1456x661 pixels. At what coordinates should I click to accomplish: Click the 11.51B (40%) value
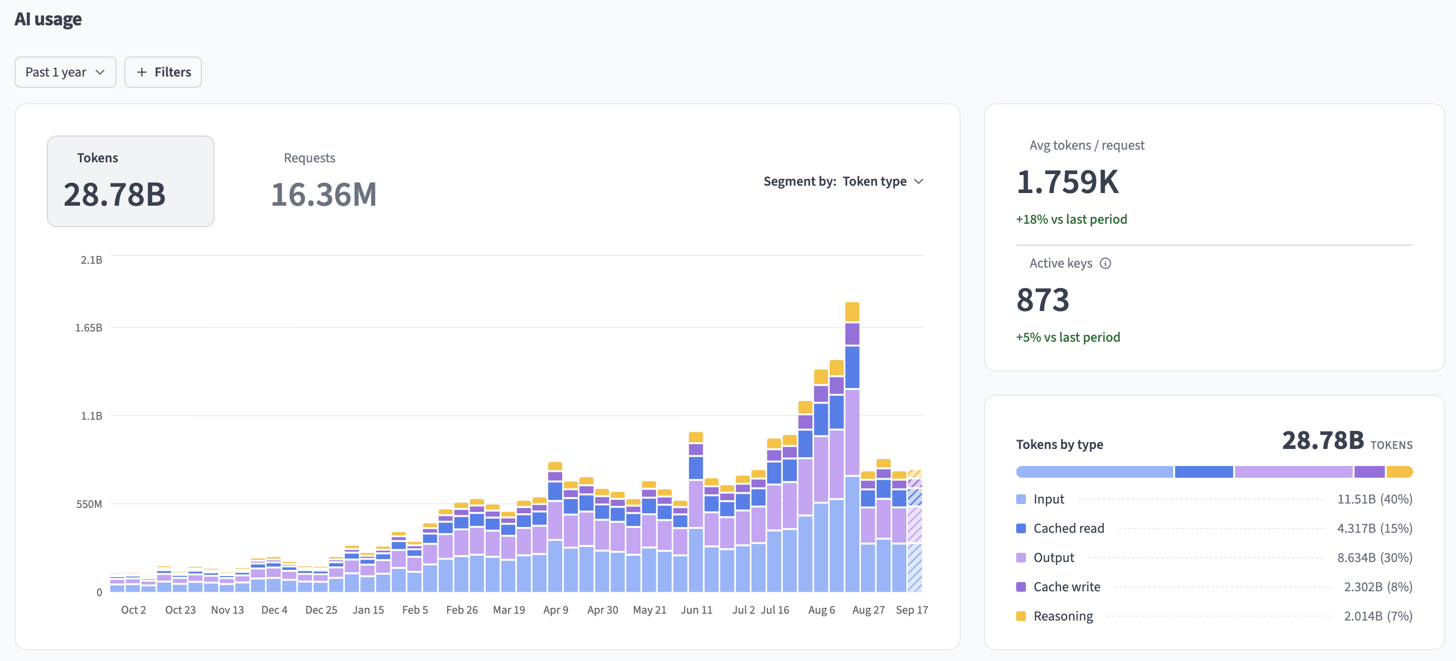click(x=1375, y=499)
